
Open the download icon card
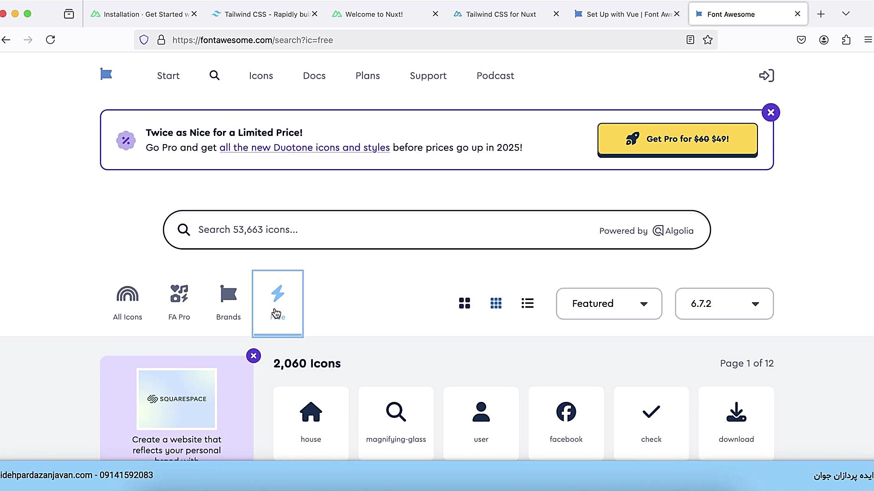737,423
